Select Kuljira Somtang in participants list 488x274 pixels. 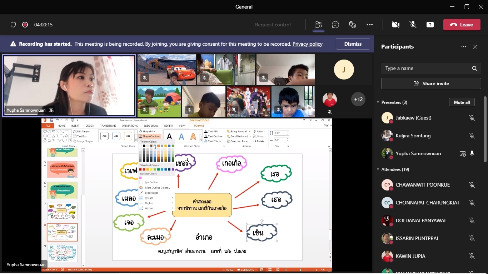click(x=413, y=136)
